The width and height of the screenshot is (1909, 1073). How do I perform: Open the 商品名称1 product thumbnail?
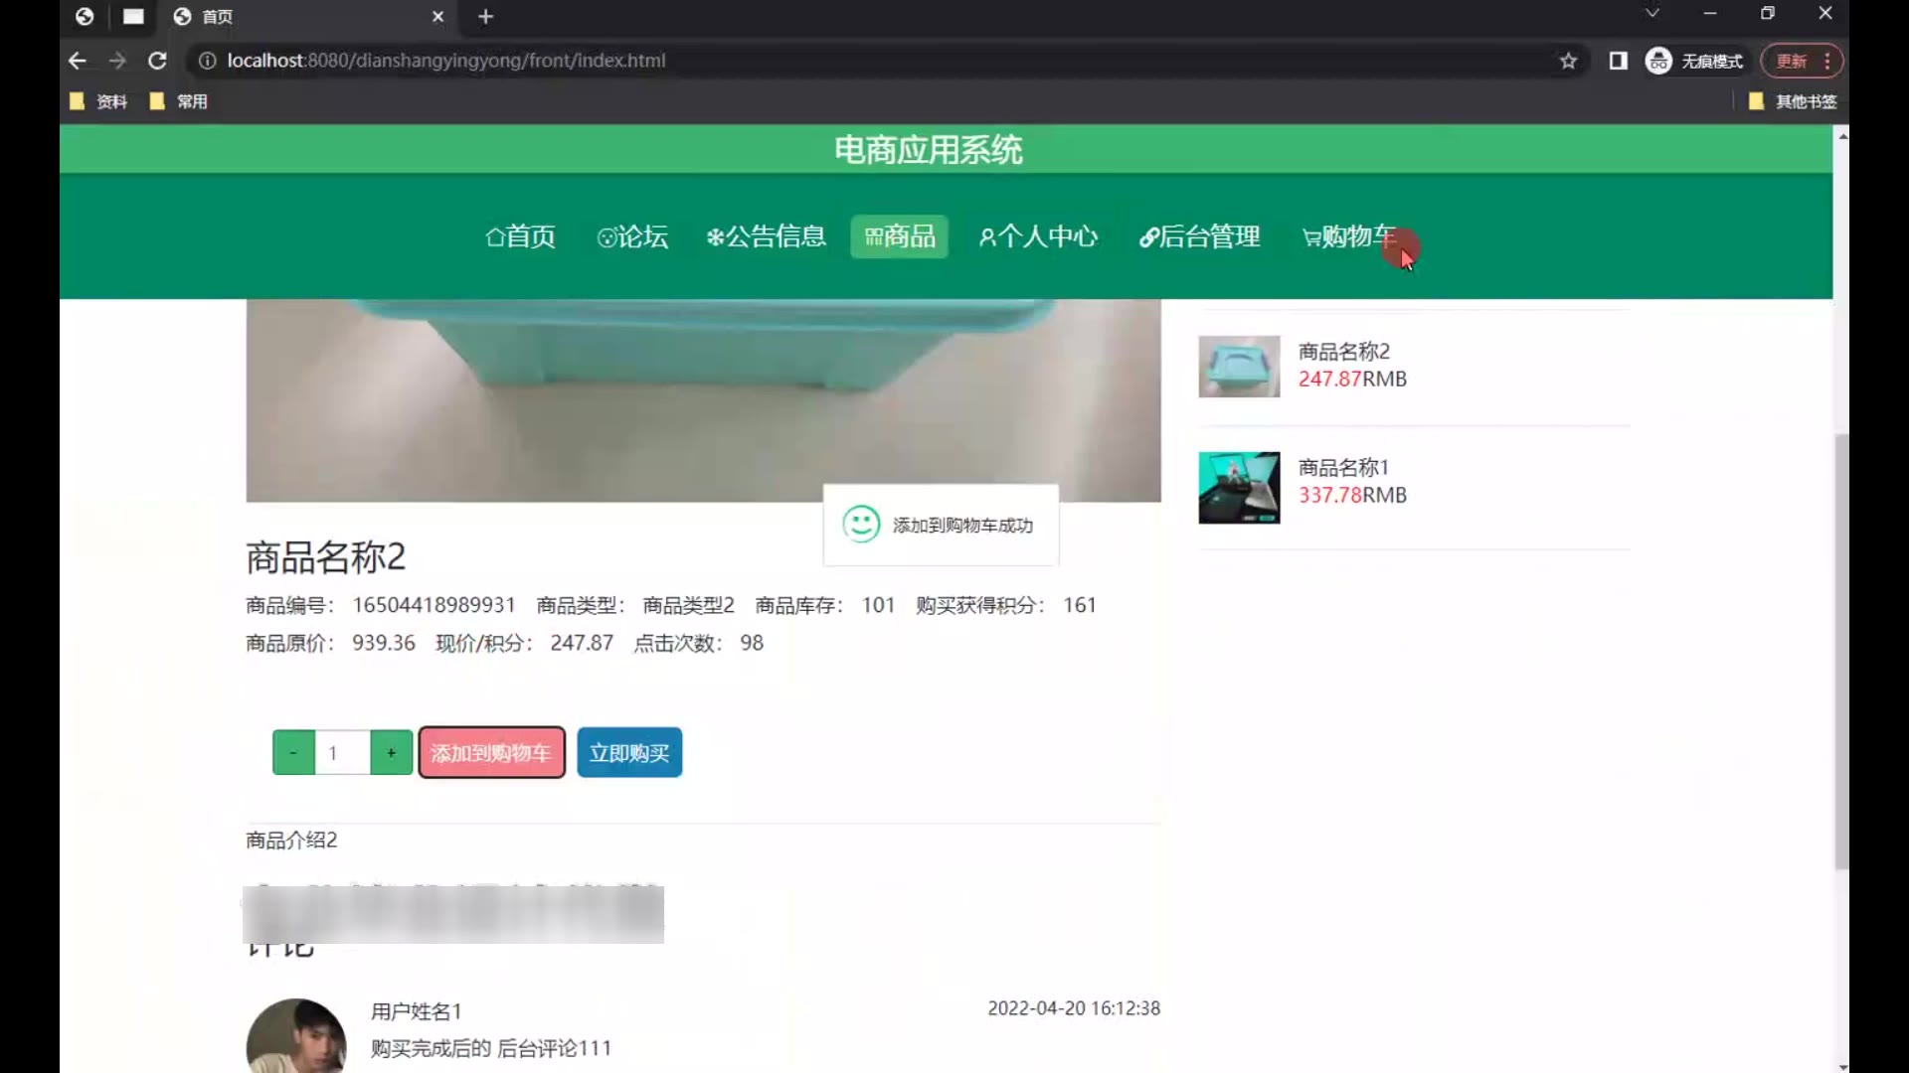(1239, 488)
